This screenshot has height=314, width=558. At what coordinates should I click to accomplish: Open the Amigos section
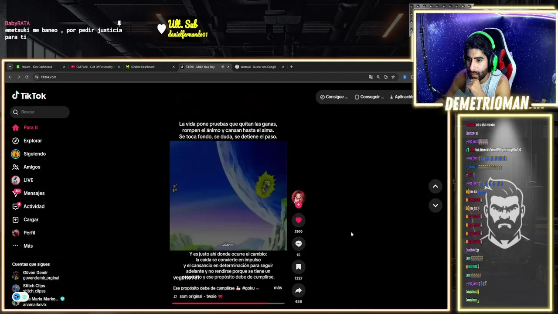tap(32, 167)
